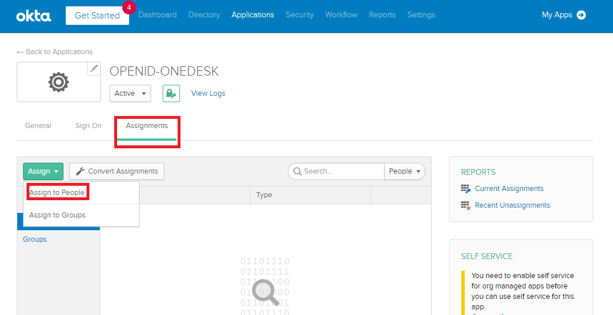Click the Okta logo
The image size is (613, 315).
(x=33, y=16)
